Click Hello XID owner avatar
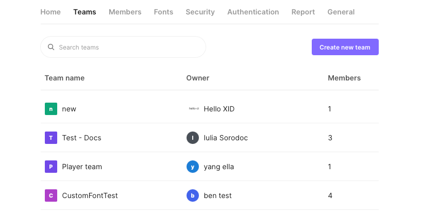The image size is (421, 212). (193, 109)
